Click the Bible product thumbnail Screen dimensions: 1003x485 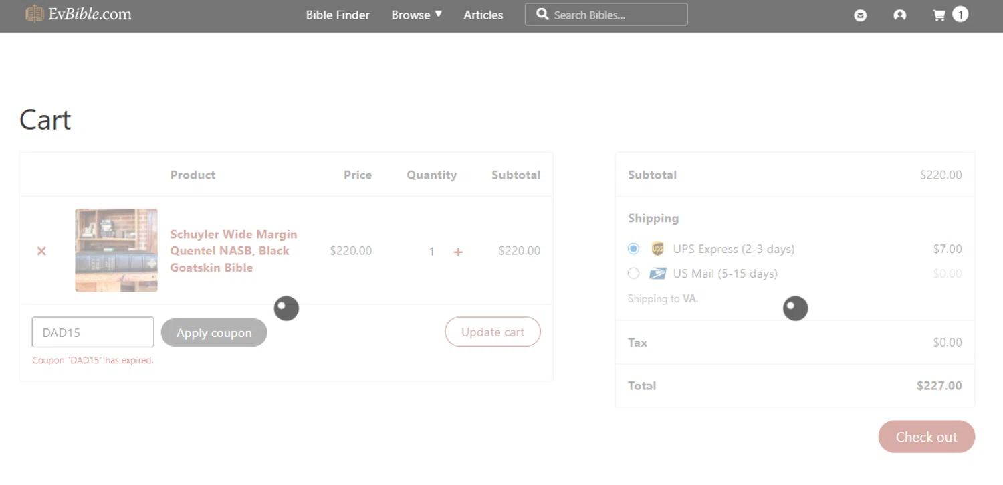(116, 250)
